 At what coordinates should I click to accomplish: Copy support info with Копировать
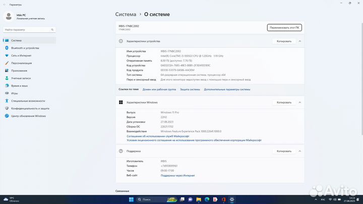click(284, 151)
